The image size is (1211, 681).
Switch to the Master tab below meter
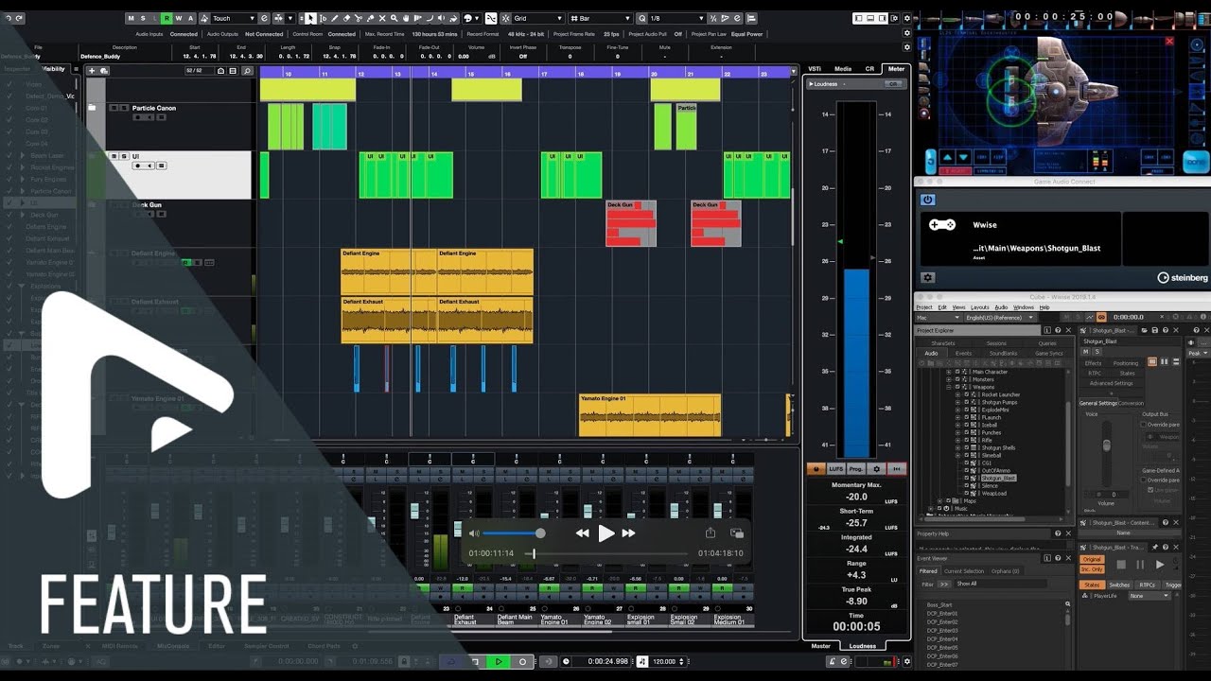tap(821, 646)
